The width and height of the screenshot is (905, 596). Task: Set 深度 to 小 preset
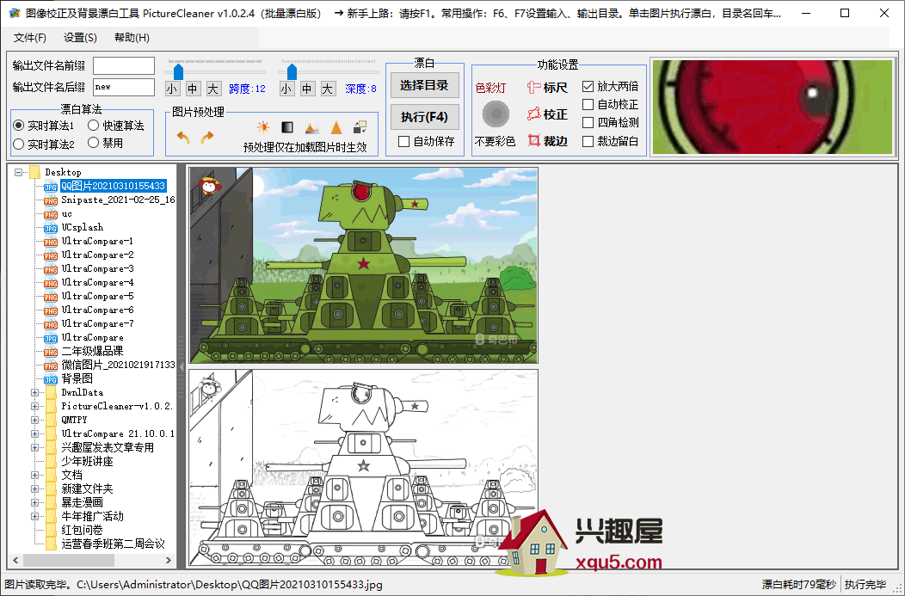tap(286, 89)
